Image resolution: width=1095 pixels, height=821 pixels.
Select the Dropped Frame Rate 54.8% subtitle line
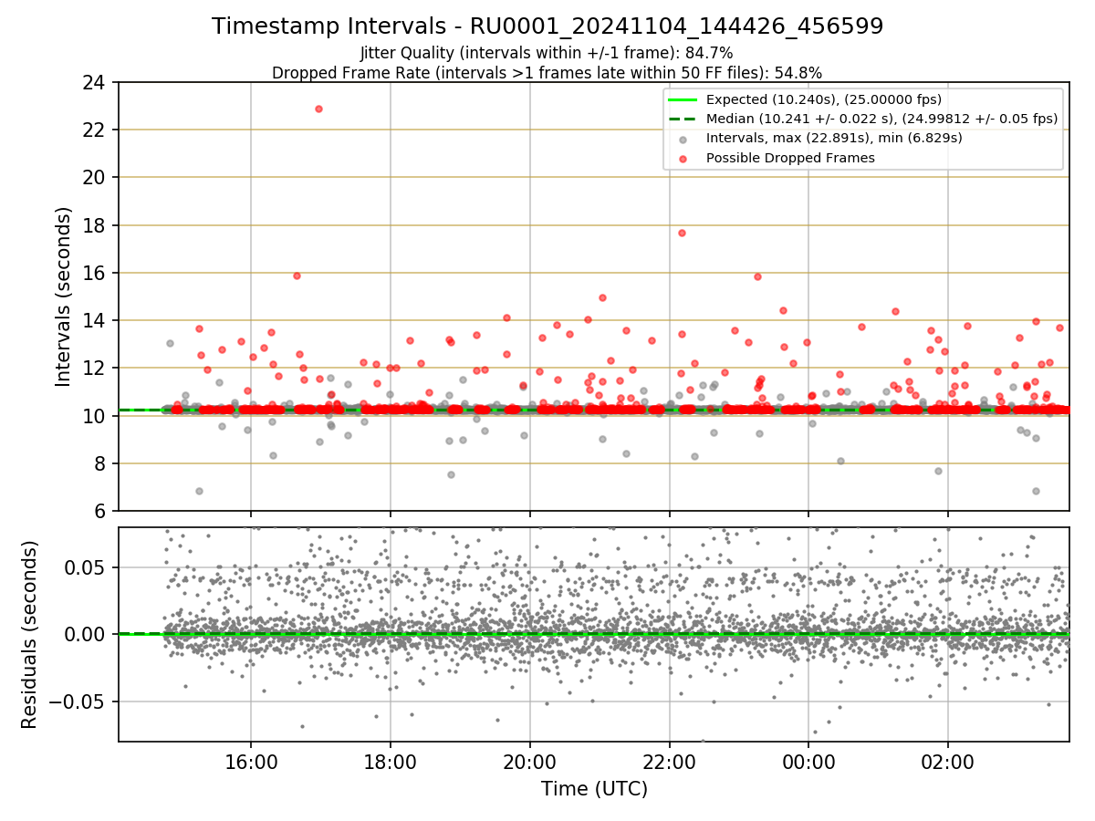point(547,73)
